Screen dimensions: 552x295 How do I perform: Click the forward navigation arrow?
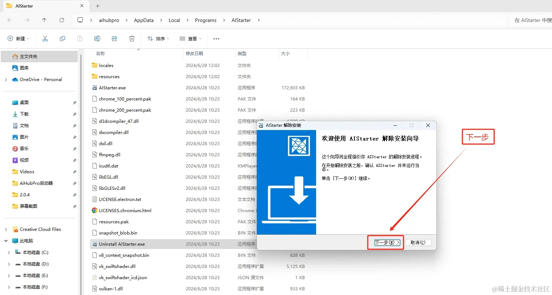[27, 20]
